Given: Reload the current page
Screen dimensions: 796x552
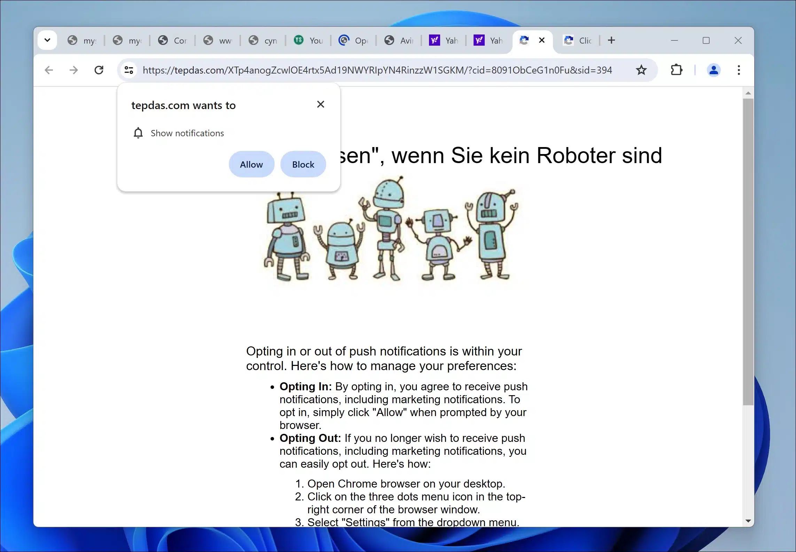Looking at the screenshot, I should tap(99, 70).
